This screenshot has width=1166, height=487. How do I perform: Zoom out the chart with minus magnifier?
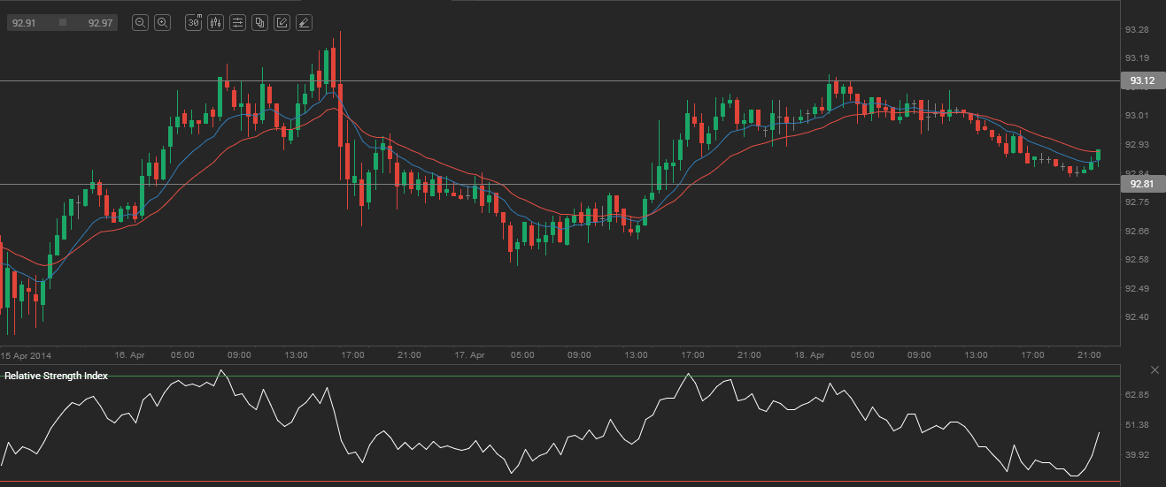coord(140,23)
